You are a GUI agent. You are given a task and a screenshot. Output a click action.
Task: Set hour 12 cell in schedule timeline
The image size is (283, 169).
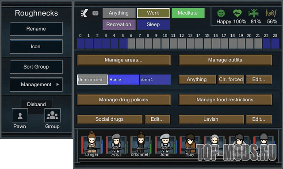pos(182,43)
